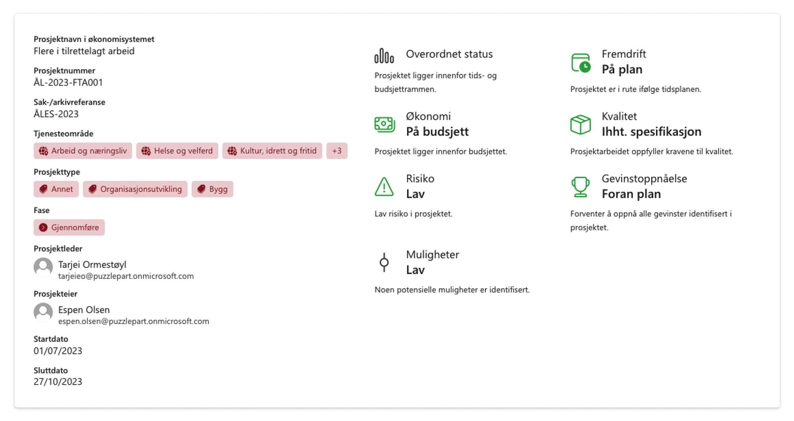
Task: Click the Kvalitet box icon
Action: pyautogui.click(x=580, y=124)
